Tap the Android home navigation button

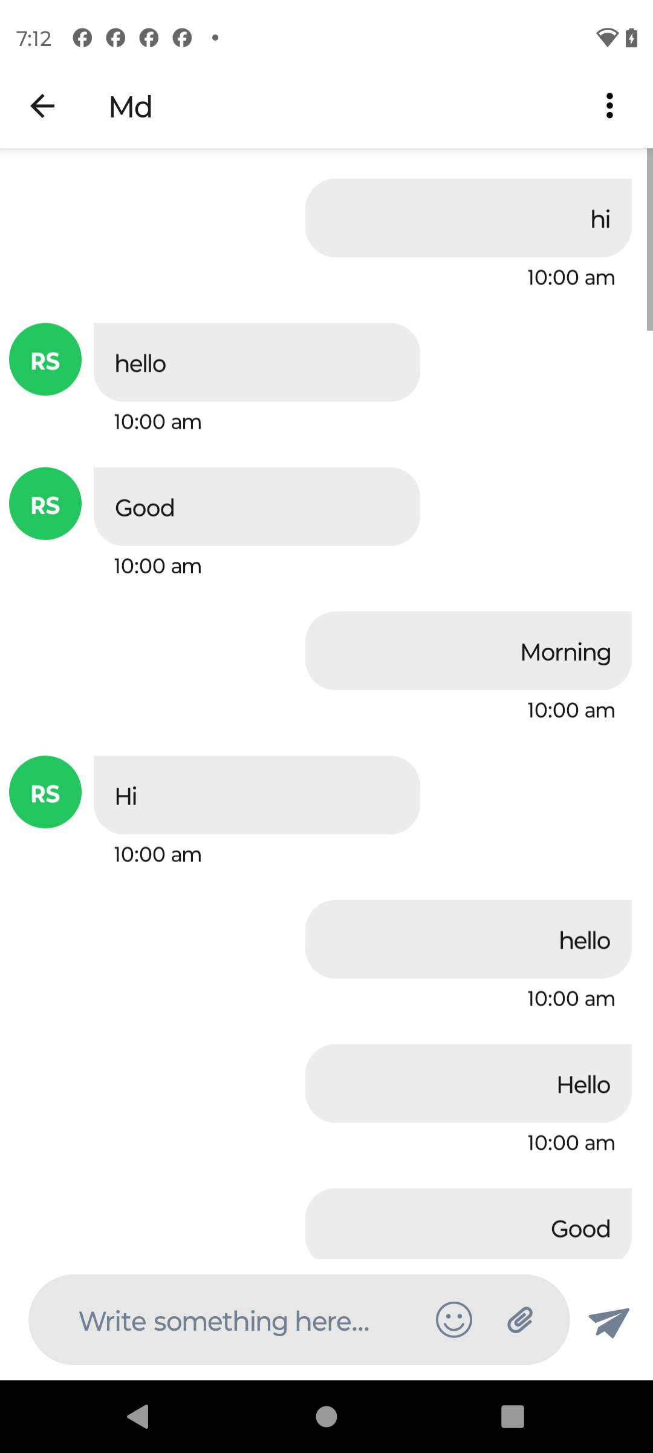(326, 1417)
